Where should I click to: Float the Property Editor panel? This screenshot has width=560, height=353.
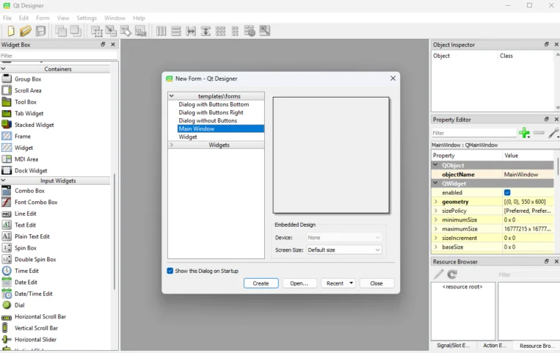coord(547,119)
